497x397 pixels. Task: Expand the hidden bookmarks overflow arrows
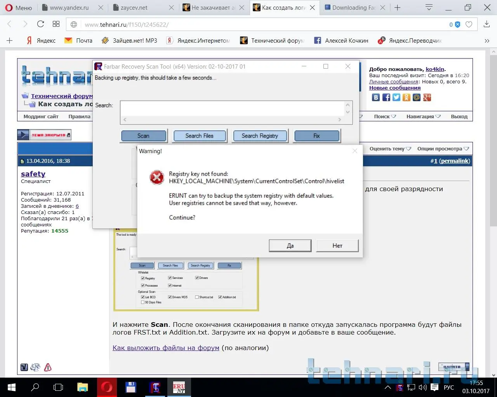point(487,41)
